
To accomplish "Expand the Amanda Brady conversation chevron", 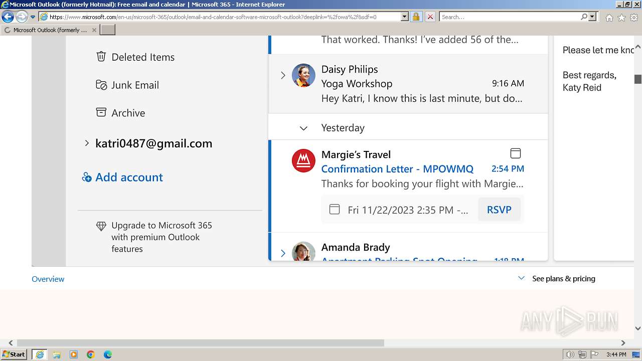I will pyautogui.click(x=283, y=253).
